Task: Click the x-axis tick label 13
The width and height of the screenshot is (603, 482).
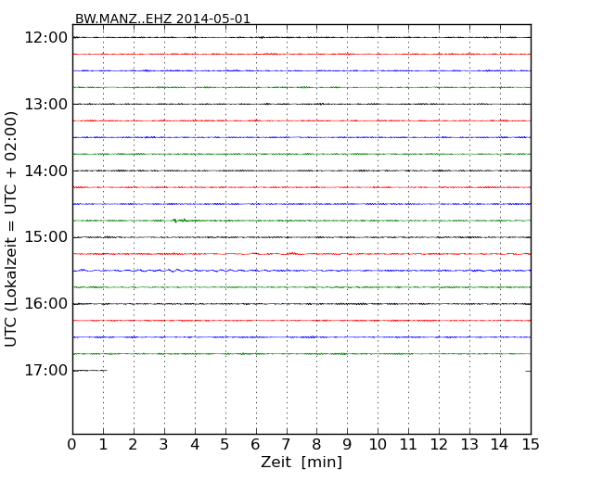Action: tap(469, 445)
